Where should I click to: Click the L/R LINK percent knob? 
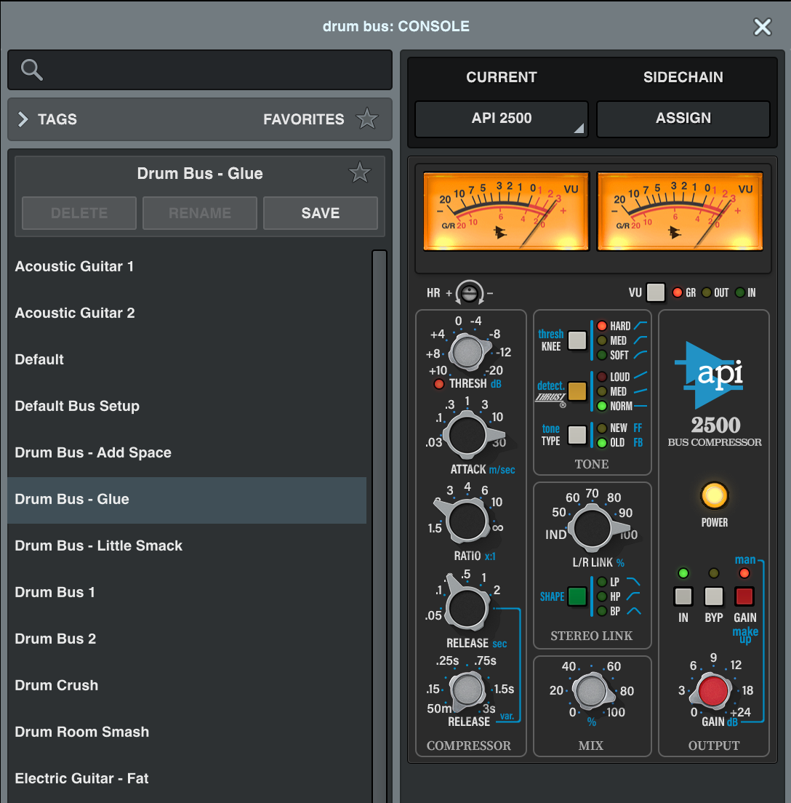pyautogui.click(x=593, y=529)
